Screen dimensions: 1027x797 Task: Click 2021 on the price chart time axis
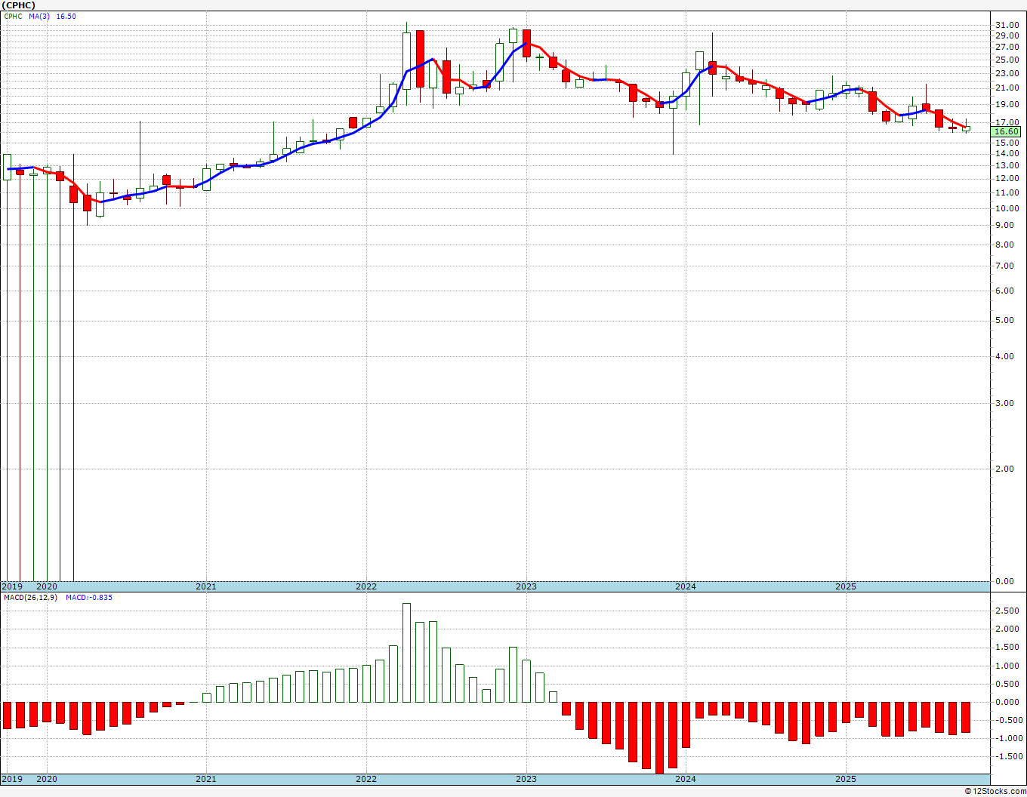(x=205, y=586)
